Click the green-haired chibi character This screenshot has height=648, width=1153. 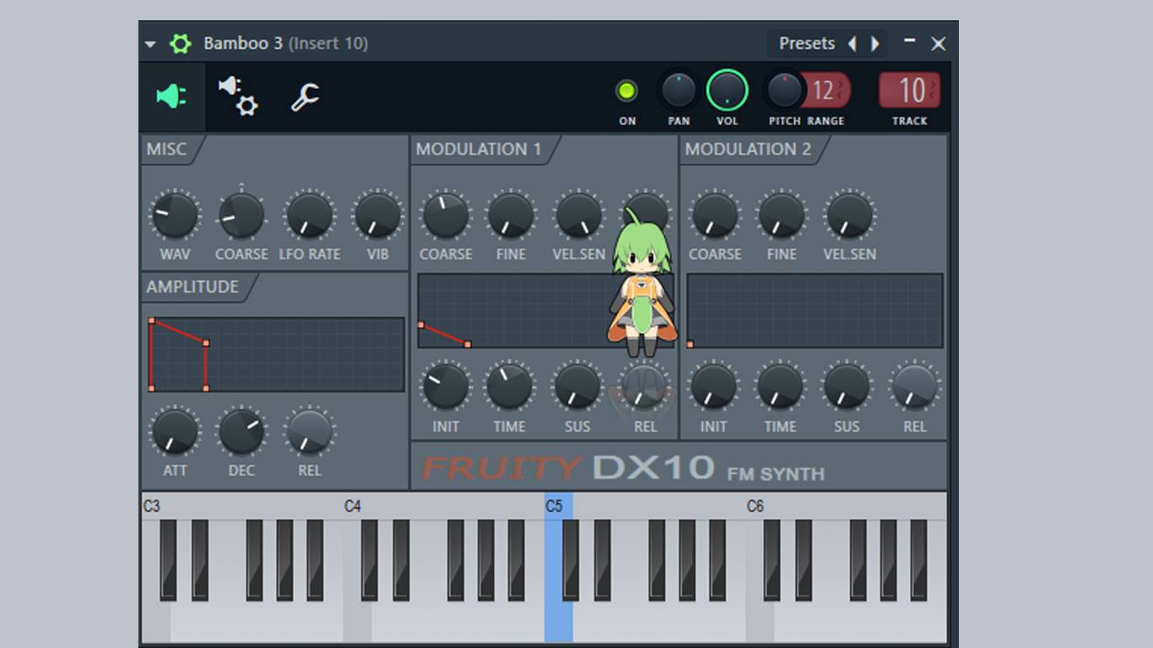[641, 283]
